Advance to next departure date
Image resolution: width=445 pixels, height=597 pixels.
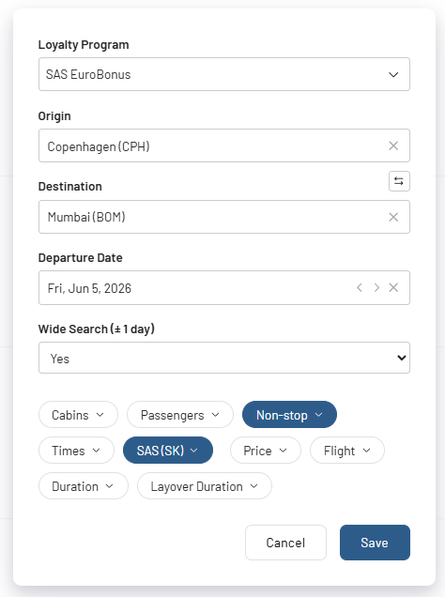coord(376,288)
